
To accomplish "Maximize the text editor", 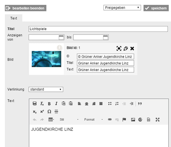I will click(158, 119).
